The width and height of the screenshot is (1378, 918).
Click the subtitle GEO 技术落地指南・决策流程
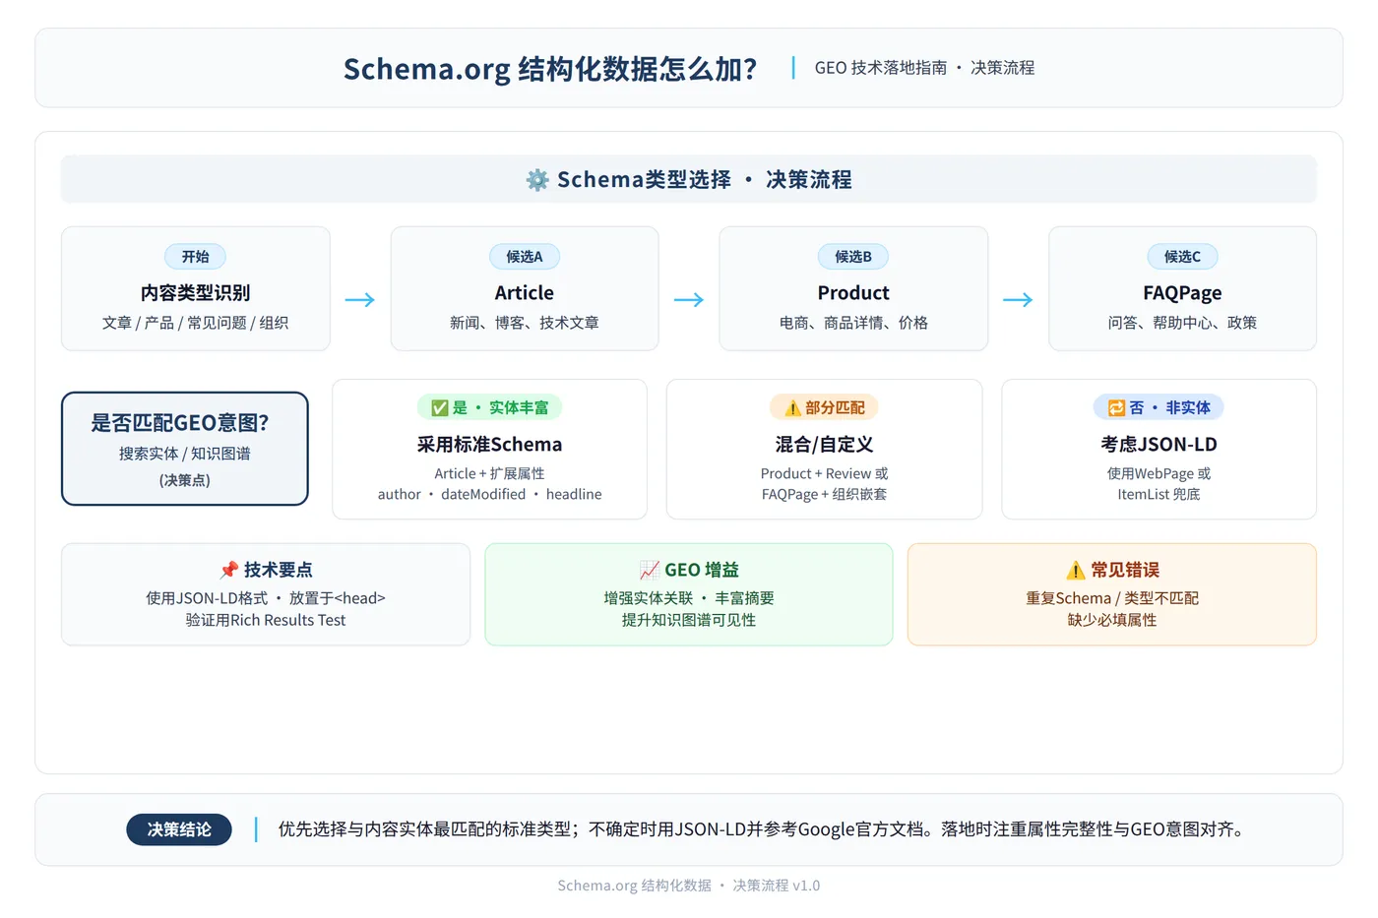tap(924, 68)
